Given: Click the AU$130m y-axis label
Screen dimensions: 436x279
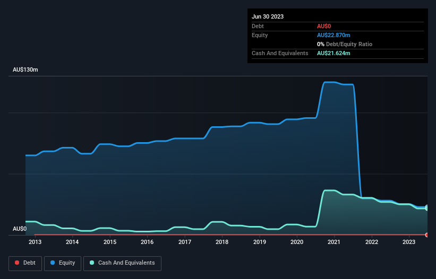Looking at the screenshot, I should pyautogui.click(x=25, y=69).
